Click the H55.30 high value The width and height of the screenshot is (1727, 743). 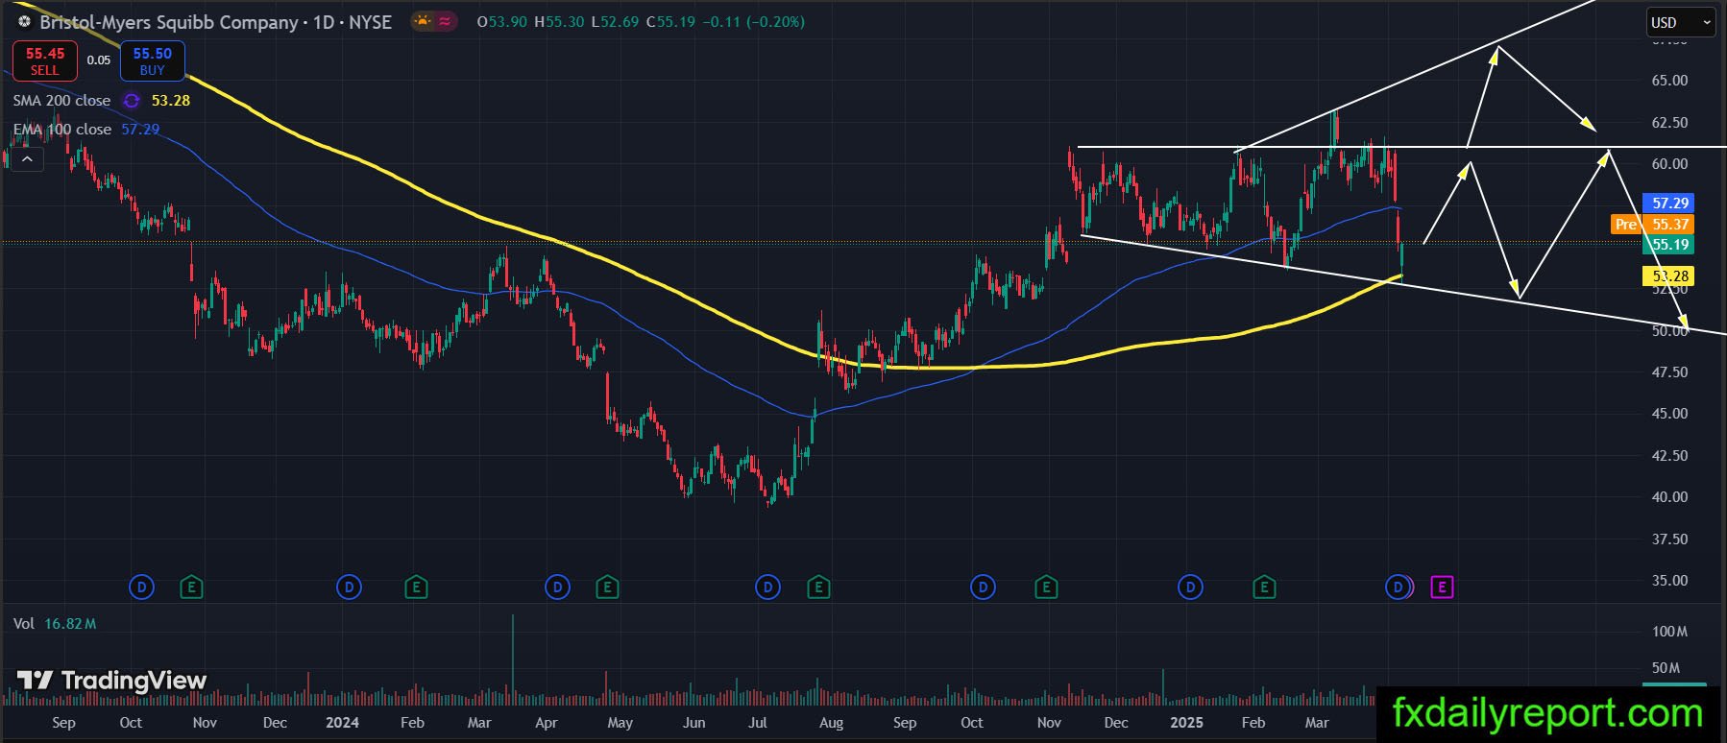point(559,22)
